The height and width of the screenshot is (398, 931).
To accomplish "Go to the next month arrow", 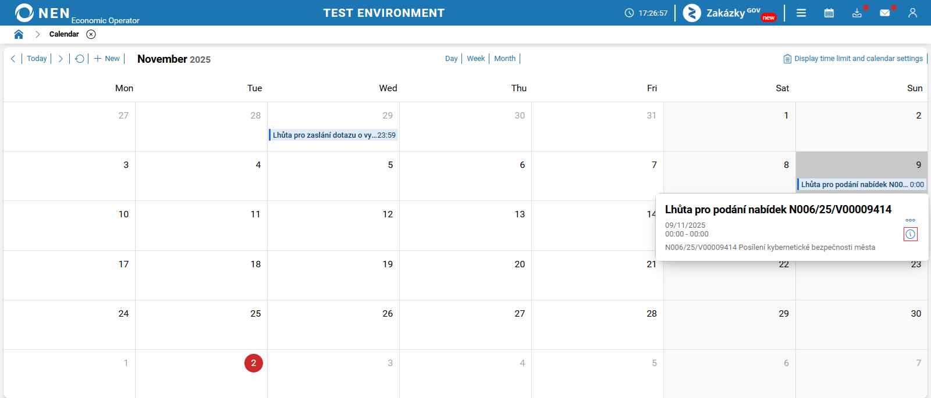I will [61, 59].
